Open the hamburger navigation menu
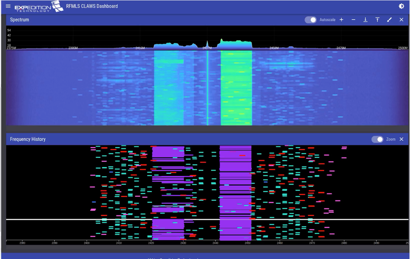The width and height of the screenshot is (410, 259). [x=8, y=6]
